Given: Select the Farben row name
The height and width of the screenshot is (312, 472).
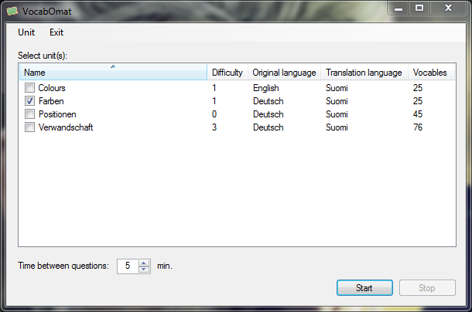Looking at the screenshot, I should coord(51,101).
